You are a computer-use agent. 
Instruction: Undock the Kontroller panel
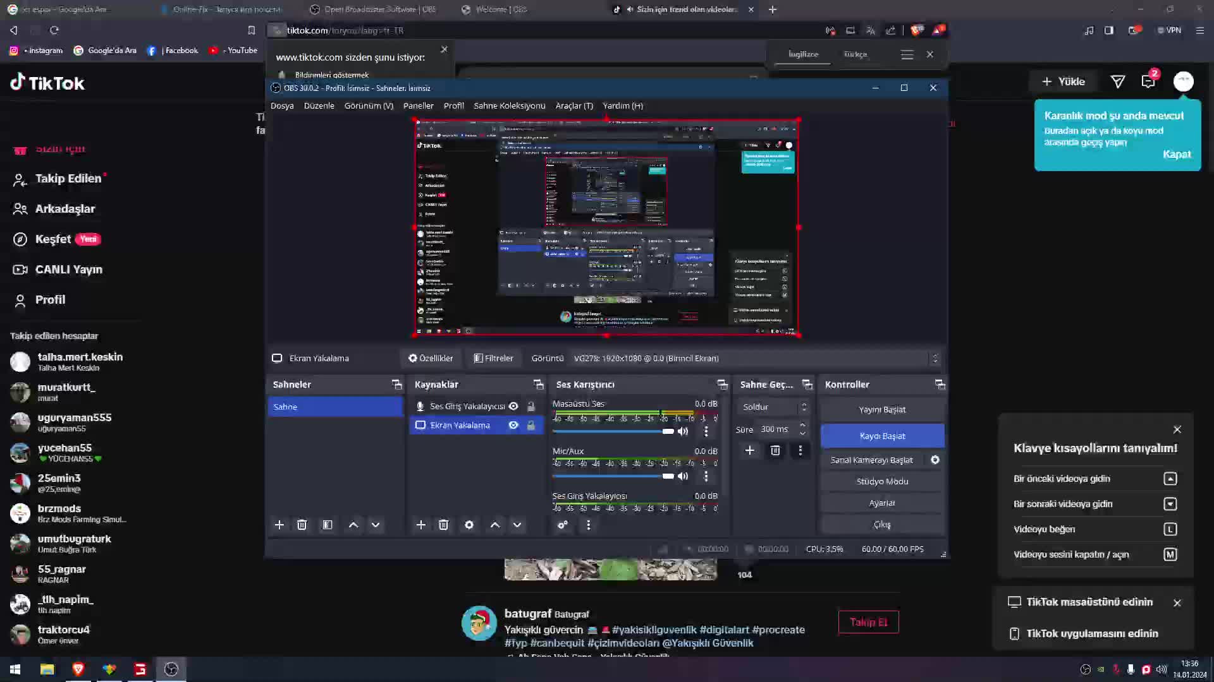[x=940, y=384]
